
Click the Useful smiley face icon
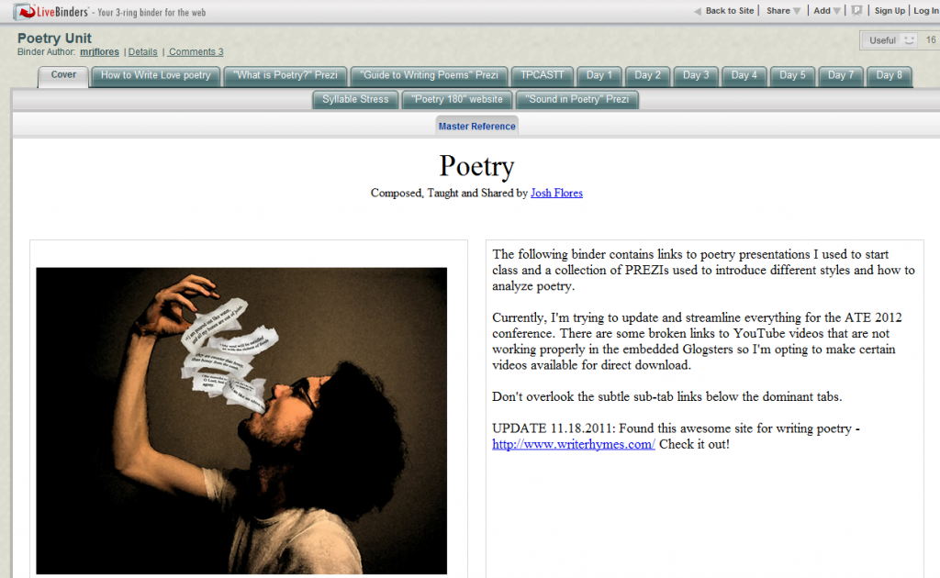[909, 40]
